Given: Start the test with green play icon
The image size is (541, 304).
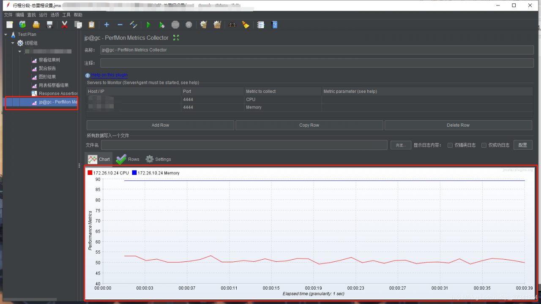Looking at the screenshot, I should pos(148,25).
